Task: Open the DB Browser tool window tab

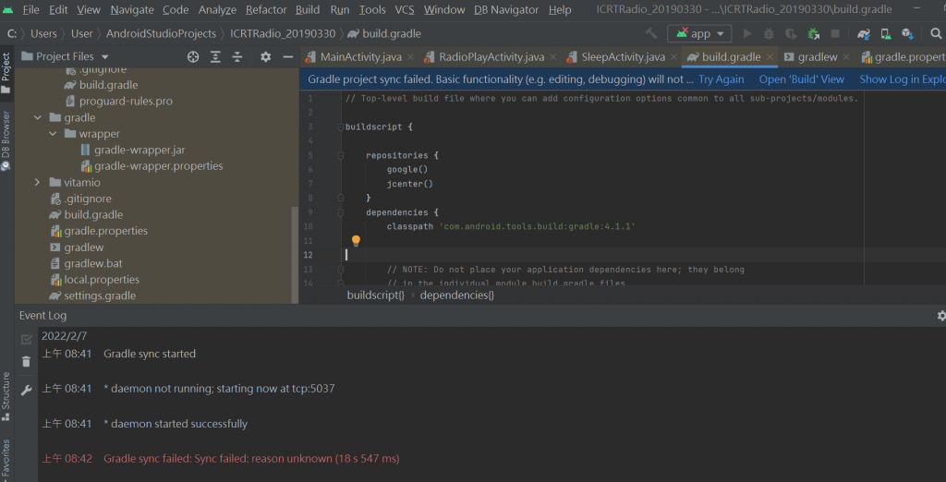Action: coord(6,140)
